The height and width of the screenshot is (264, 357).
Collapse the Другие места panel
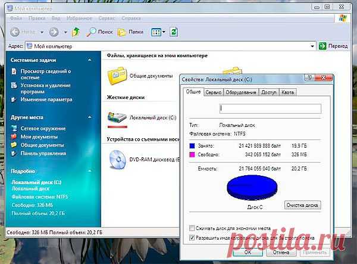point(89,117)
